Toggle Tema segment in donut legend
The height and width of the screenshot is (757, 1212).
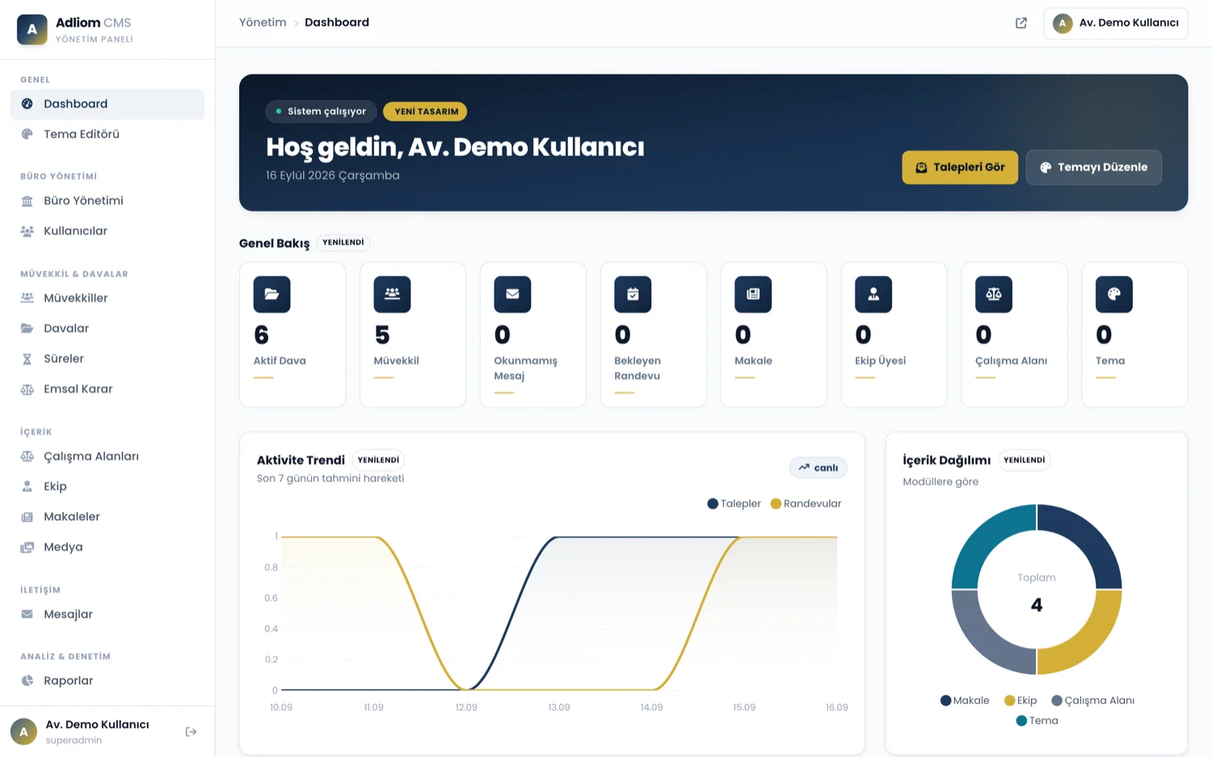coord(1037,721)
